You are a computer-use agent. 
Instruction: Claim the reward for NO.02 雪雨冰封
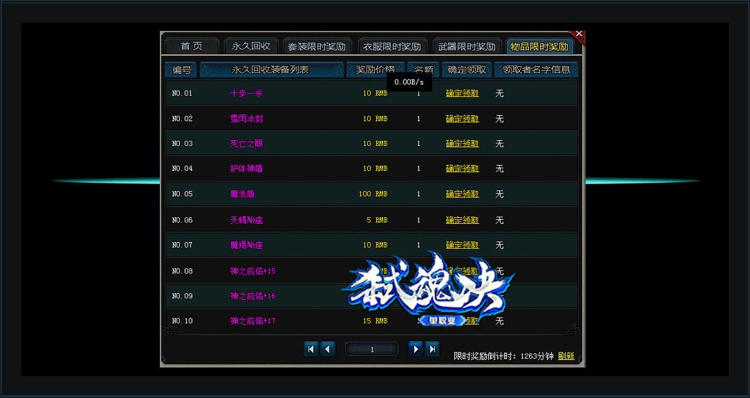pos(462,119)
